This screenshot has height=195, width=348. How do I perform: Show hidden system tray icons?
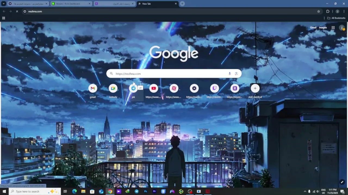(x=305, y=191)
